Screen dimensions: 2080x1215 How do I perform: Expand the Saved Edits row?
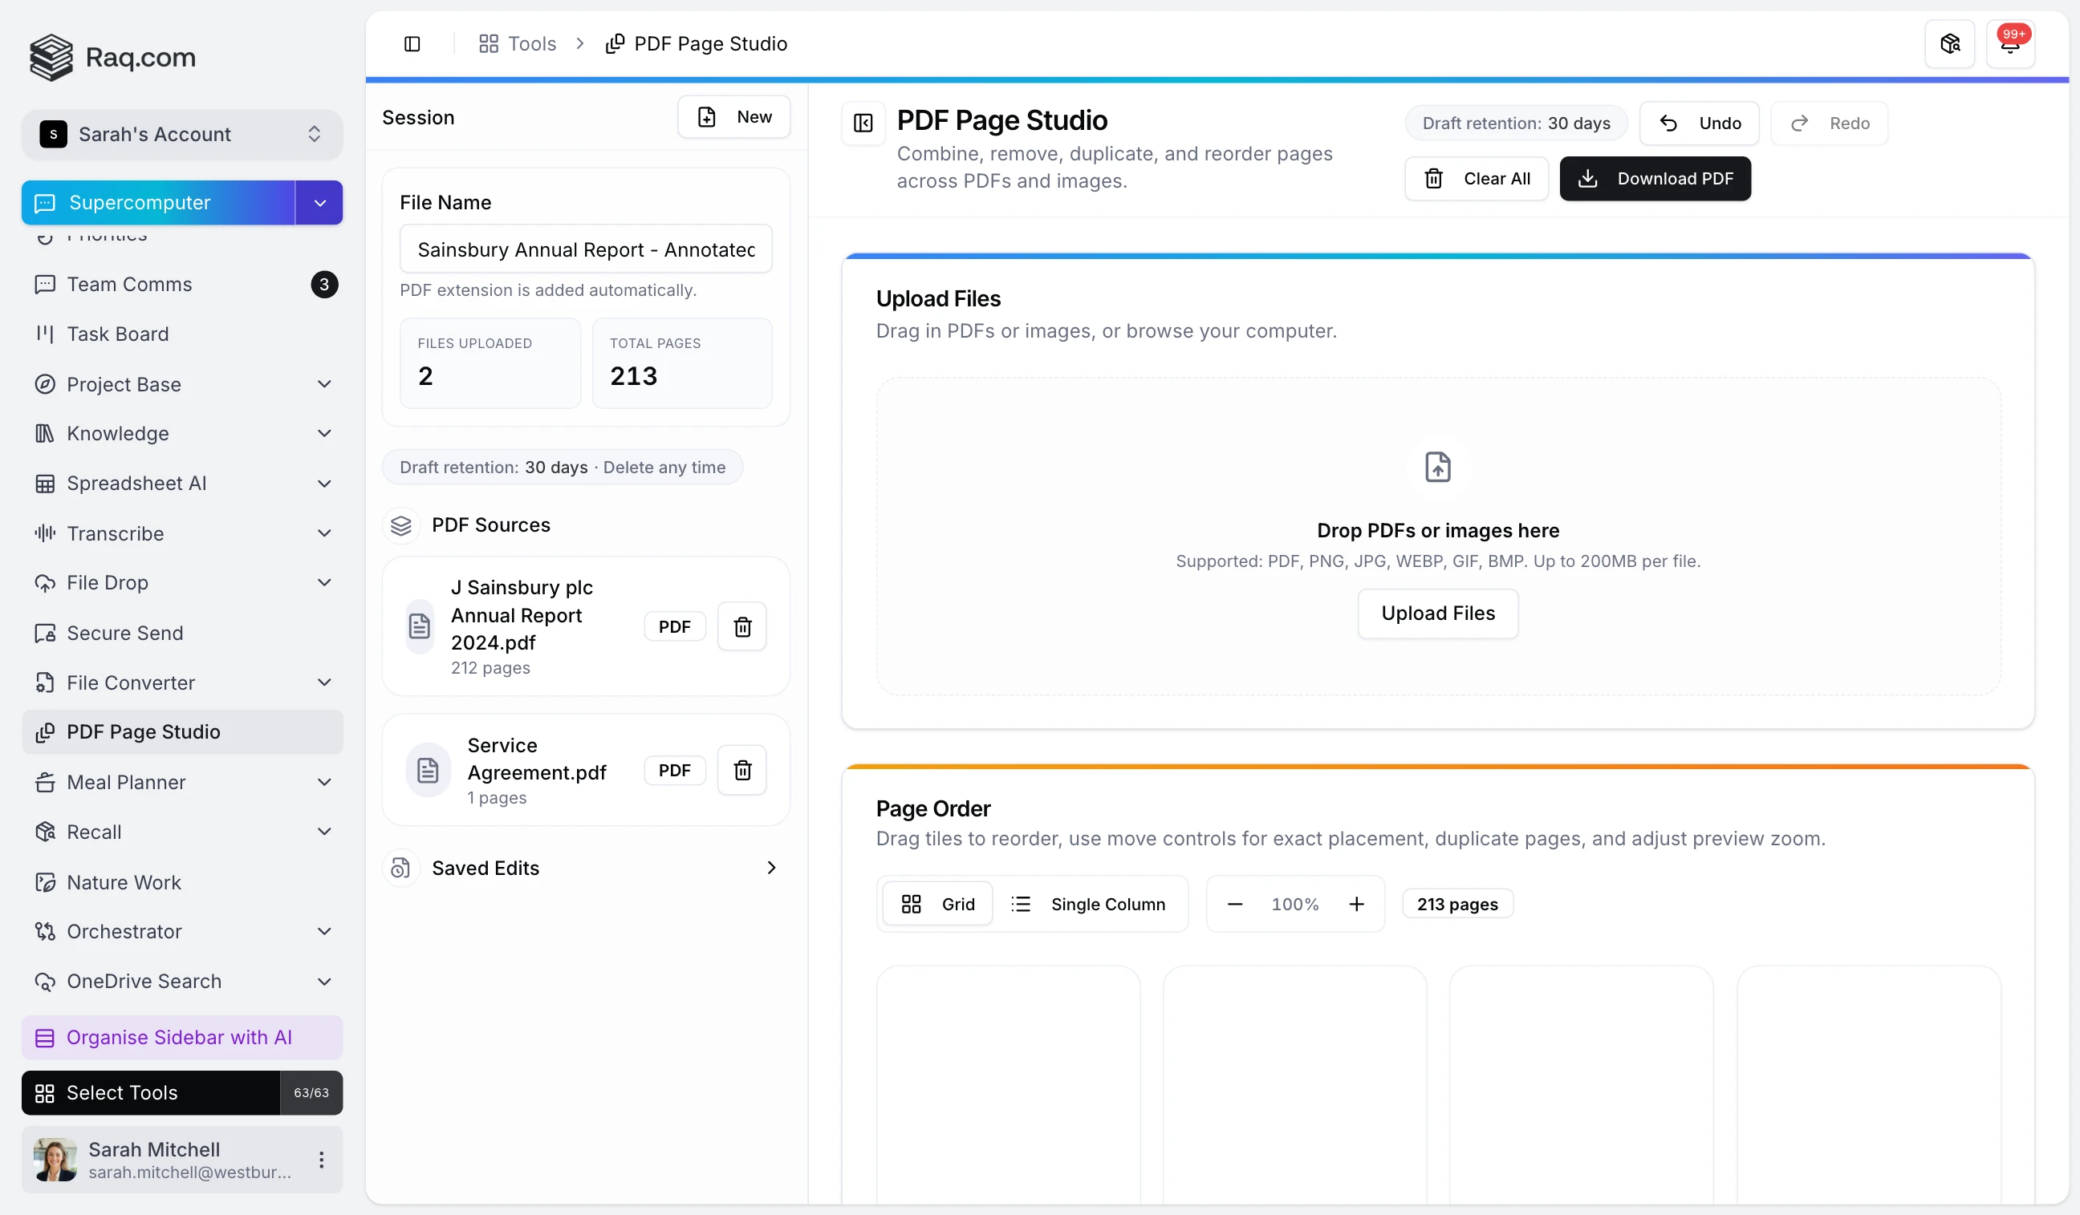(585, 868)
